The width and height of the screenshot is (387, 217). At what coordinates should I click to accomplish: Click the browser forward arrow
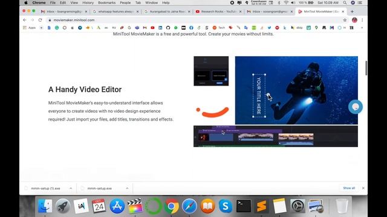pyautogui.click(x=32, y=20)
